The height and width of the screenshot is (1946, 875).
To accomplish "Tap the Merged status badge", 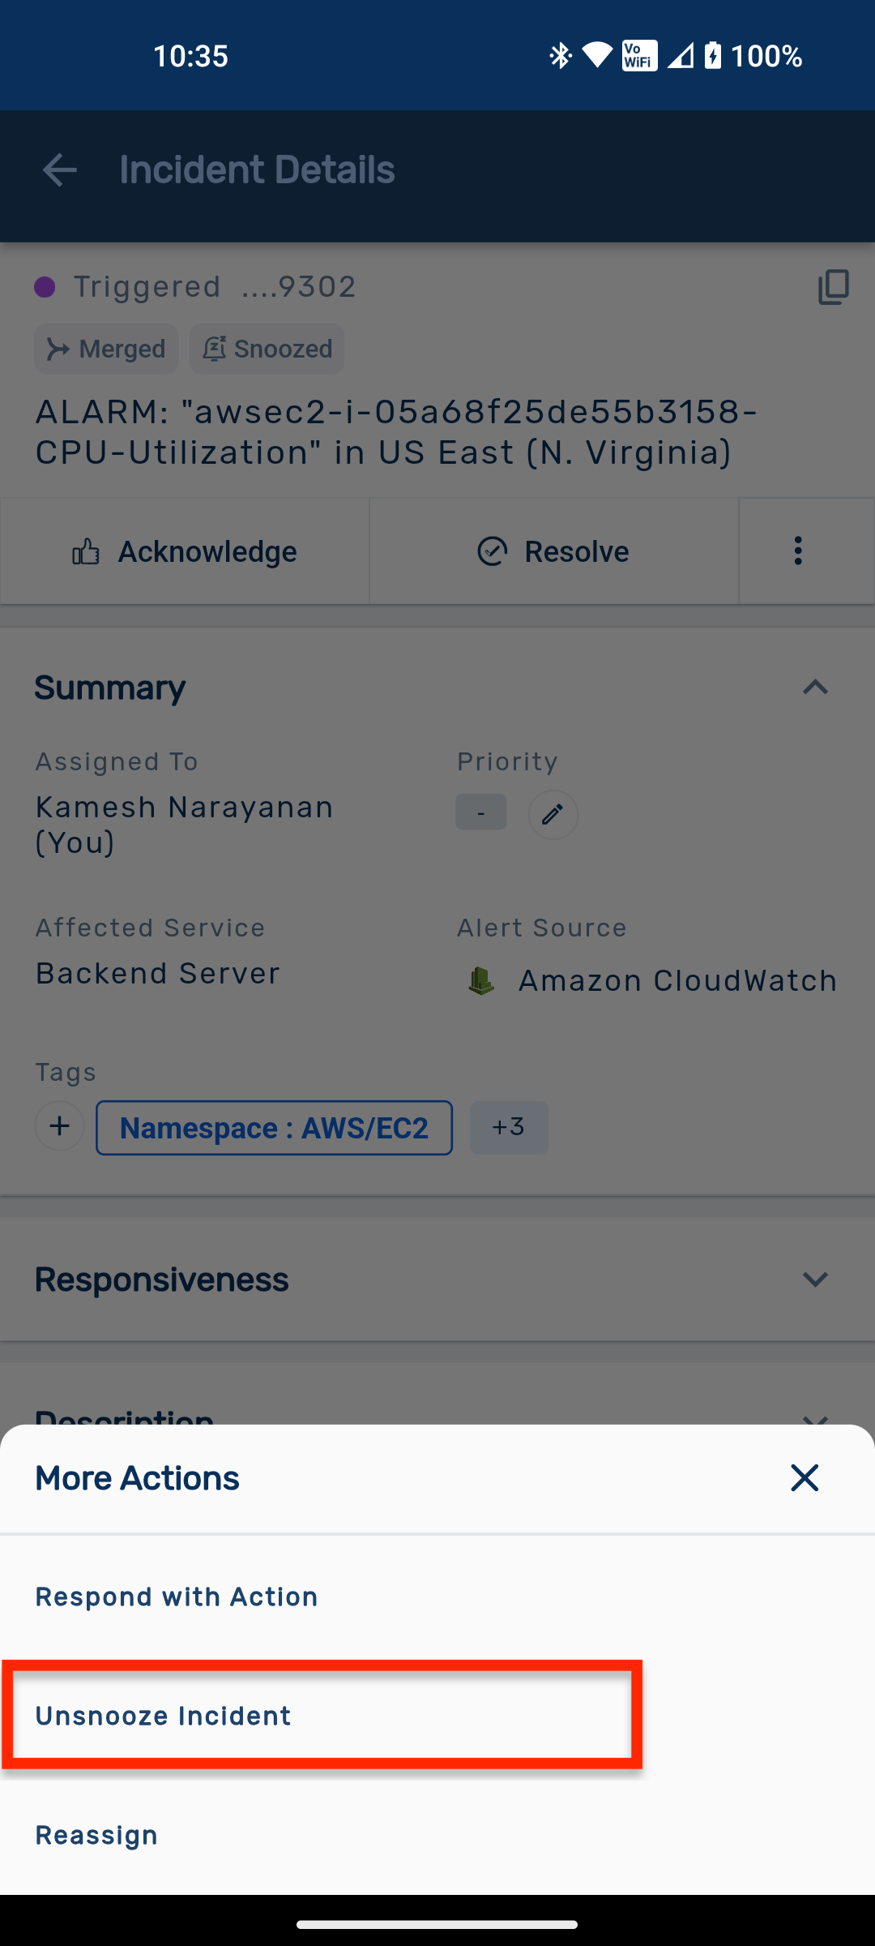I will (x=106, y=349).
